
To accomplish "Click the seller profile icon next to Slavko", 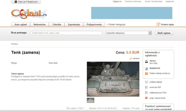I will (147, 62).
